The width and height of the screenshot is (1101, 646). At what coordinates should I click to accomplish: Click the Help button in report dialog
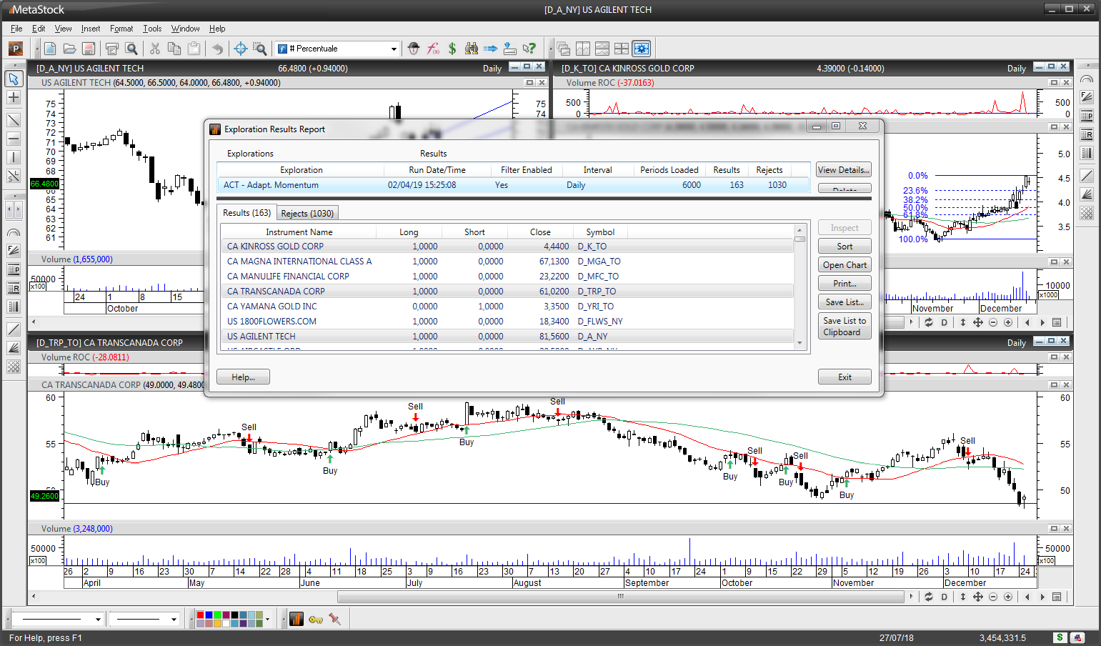pos(243,377)
